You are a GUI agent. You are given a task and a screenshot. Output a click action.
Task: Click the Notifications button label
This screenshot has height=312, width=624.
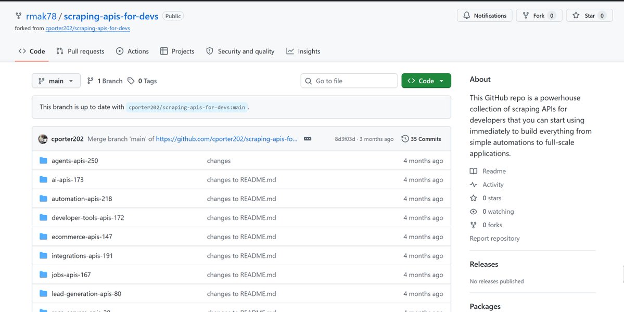pyautogui.click(x=490, y=16)
